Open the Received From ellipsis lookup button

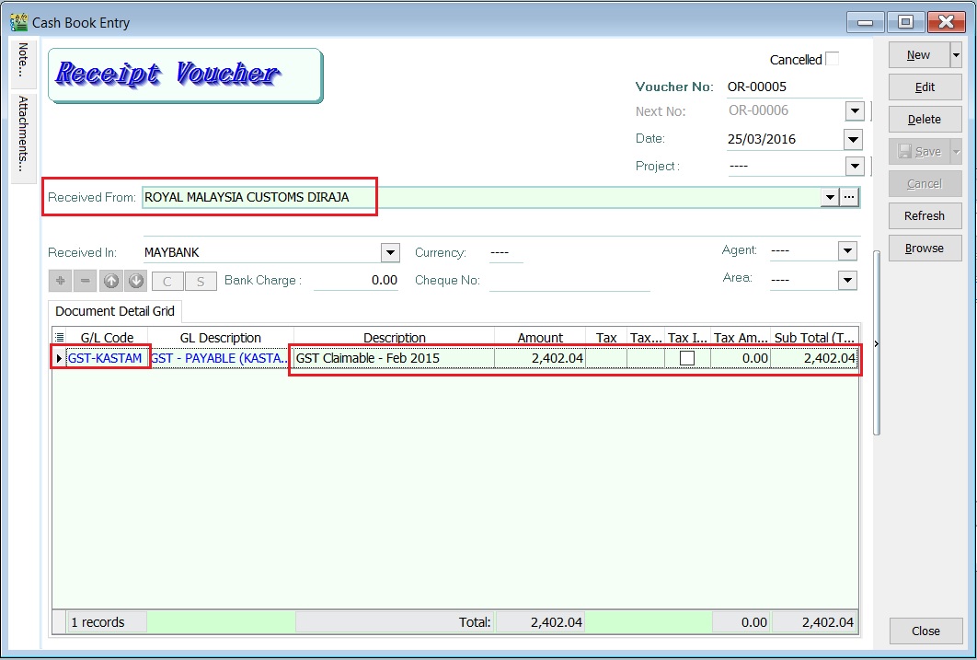pyautogui.click(x=849, y=197)
